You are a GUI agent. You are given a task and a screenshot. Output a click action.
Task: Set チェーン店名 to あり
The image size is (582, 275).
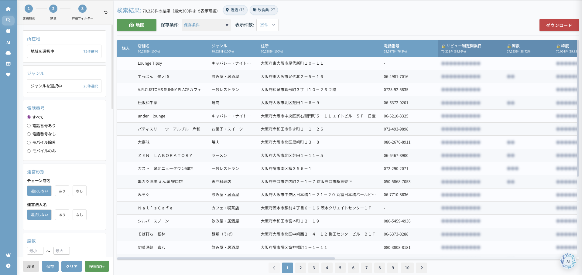click(x=62, y=191)
